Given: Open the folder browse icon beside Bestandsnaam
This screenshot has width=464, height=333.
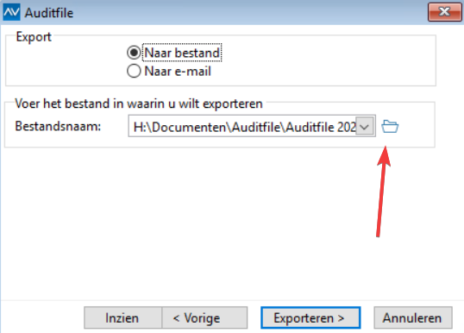Looking at the screenshot, I should pos(390,127).
